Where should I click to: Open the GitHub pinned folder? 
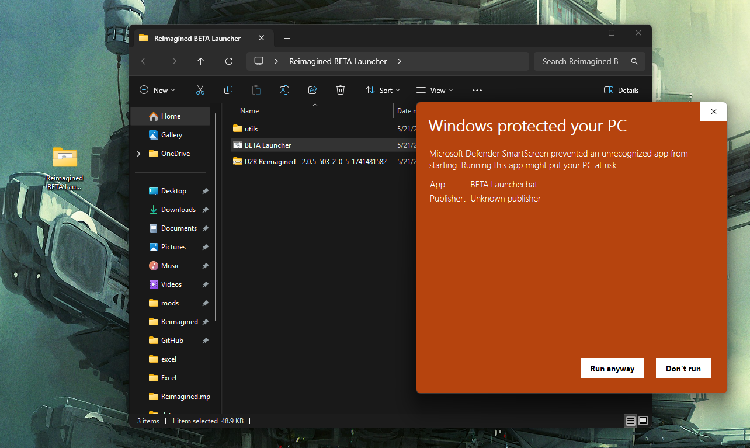click(x=172, y=341)
